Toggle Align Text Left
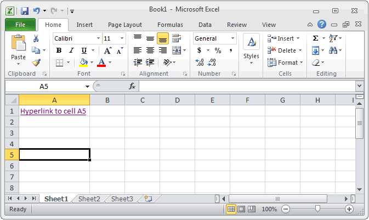The width and height of the screenshot is (369, 220). click(138, 50)
